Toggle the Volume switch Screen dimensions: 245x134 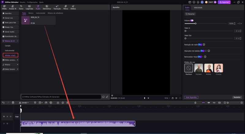(x=192, y=21)
